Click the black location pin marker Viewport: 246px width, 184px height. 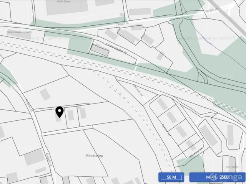click(60, 112)
